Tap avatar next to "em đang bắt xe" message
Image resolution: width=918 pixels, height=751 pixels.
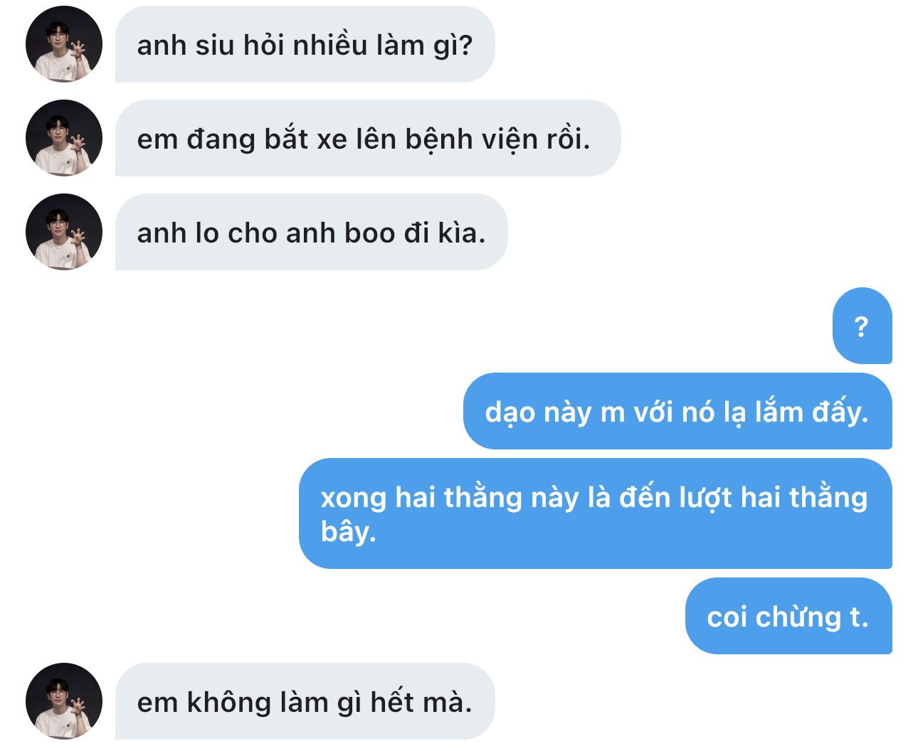(64, 138)
